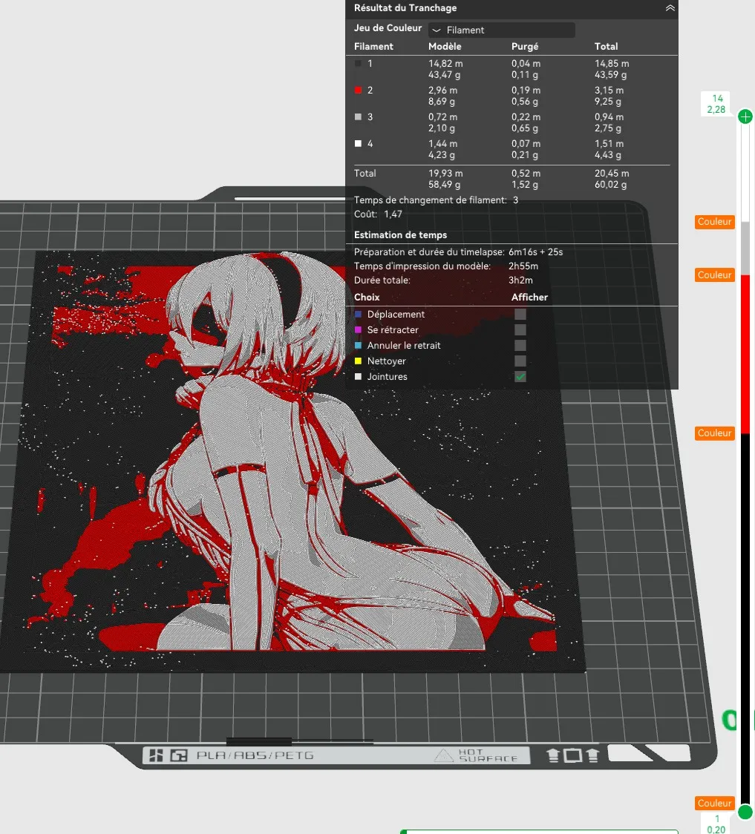Click the green plus handle atop layer slider

click(x=745, y=116)
